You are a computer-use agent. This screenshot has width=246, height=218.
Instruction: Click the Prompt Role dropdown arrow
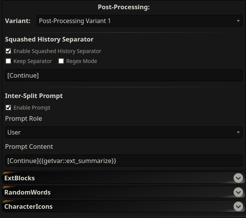click(238, 133)
